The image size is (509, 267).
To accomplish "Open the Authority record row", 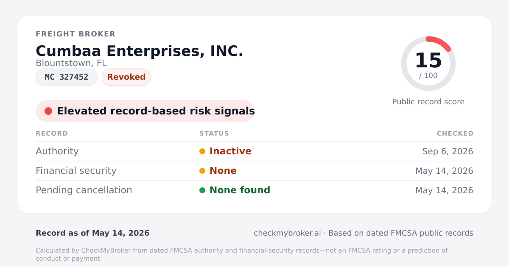I will [x=255, y=151].
